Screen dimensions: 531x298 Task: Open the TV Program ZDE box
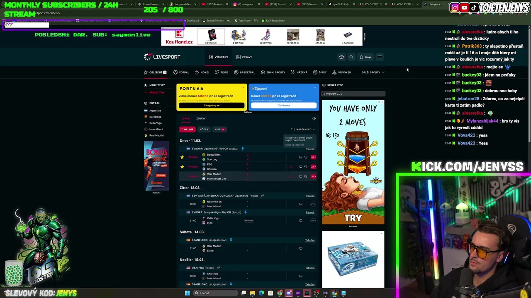point(353,94)
